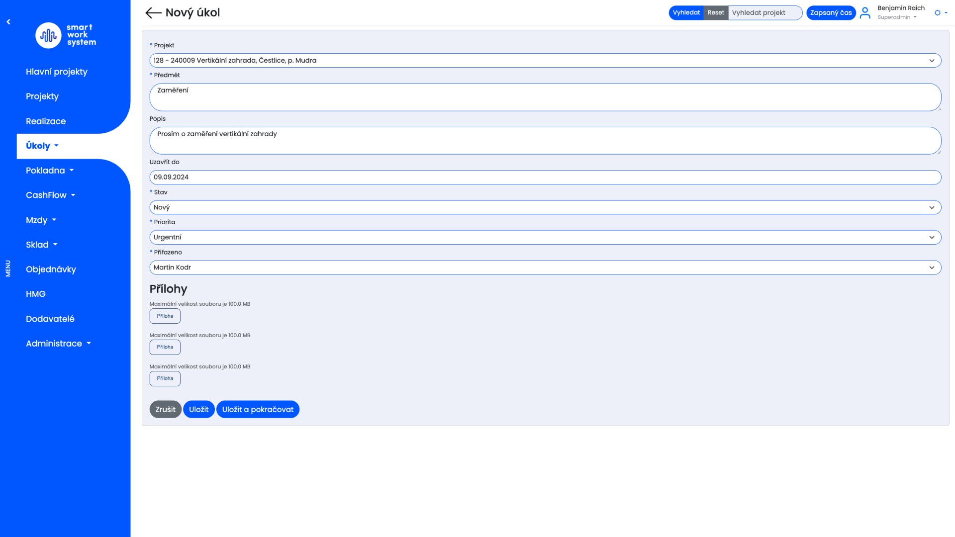Open Hlavní projekty in the sidebar
Image resolution: width=955 pixels, height=537 pixels.
coord(57,72)
